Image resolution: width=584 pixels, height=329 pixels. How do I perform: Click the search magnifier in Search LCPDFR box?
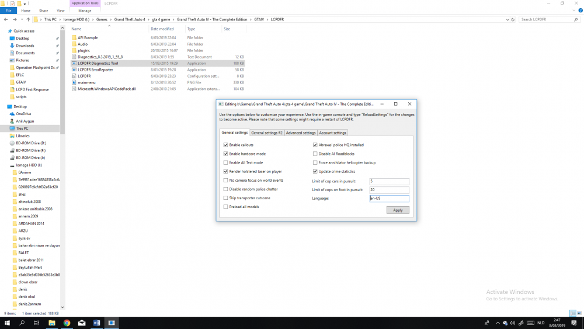576,19
